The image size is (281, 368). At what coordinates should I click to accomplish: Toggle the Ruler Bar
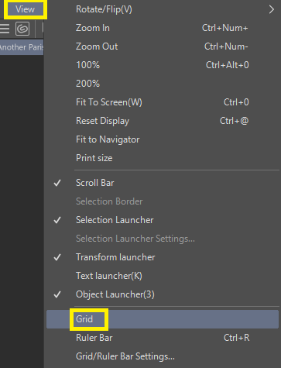point(163,338)
